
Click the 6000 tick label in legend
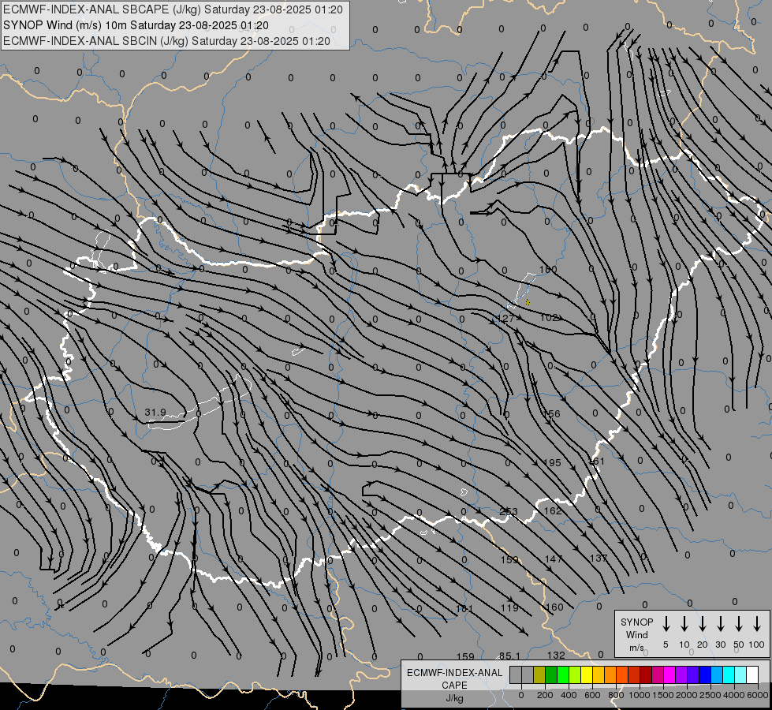click(x=757, y=695)
